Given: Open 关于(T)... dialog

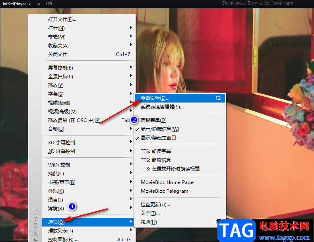Looking at the screenshot, I should point(180,213).
